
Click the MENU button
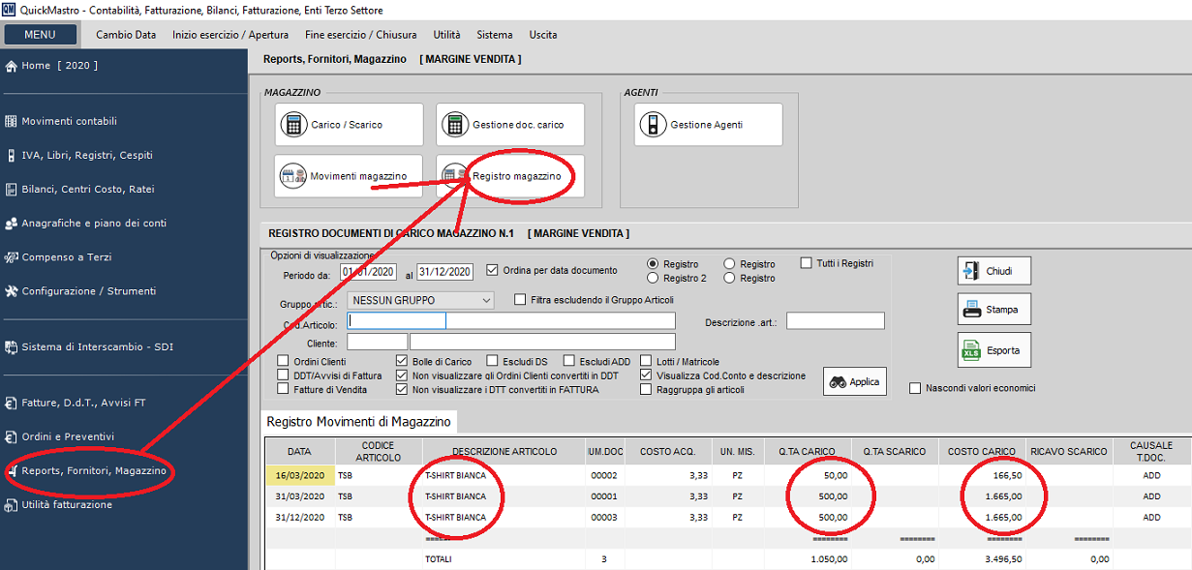coord(41,35)
